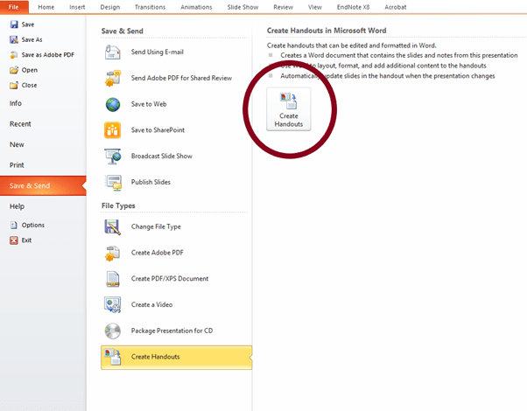
Task: Choose Create a Video label
Action: tap(152, 305)
